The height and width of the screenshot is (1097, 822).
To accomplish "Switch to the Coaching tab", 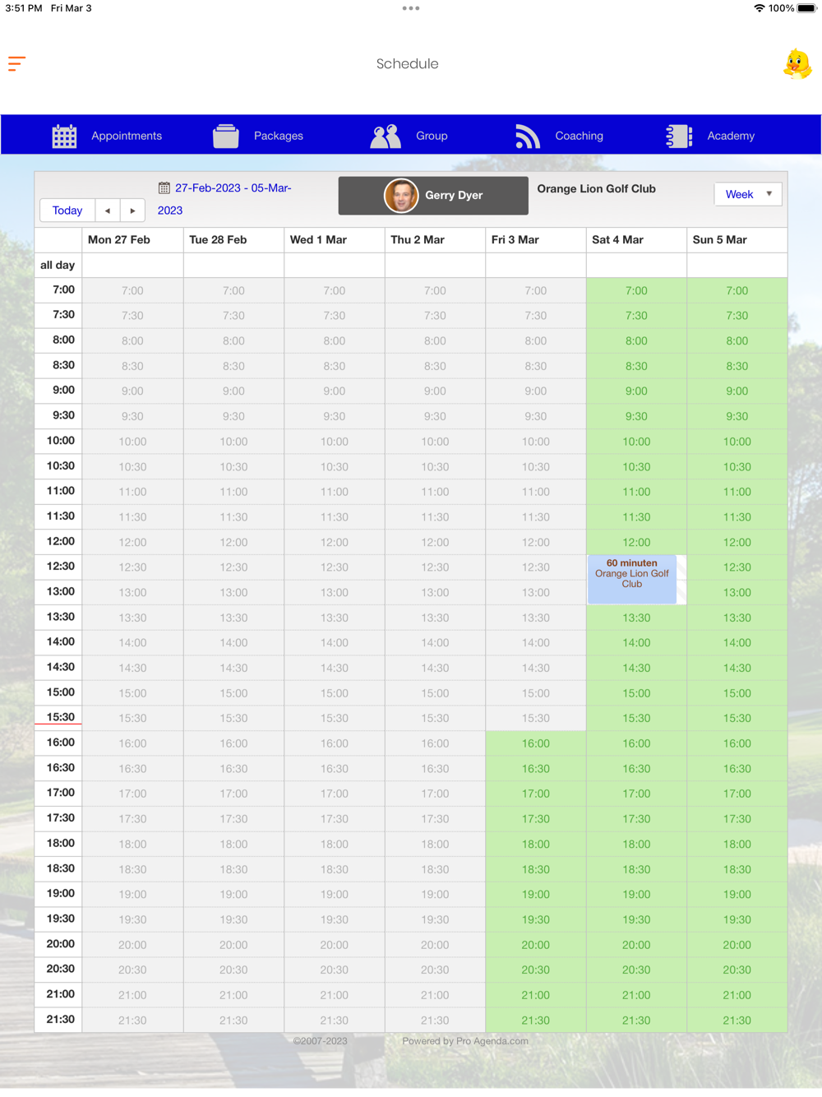I will [x=559, y=136].
